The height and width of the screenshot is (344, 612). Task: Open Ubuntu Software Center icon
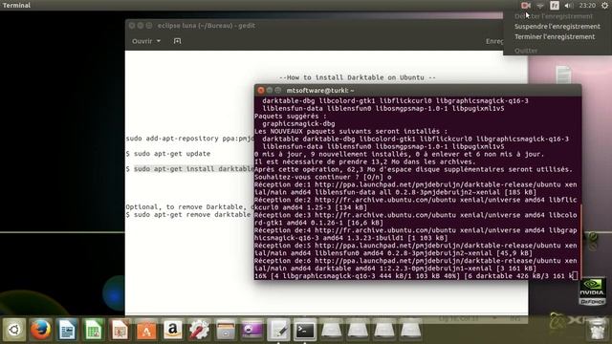point(146,330)
